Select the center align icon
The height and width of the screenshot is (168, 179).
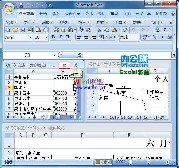86,37
